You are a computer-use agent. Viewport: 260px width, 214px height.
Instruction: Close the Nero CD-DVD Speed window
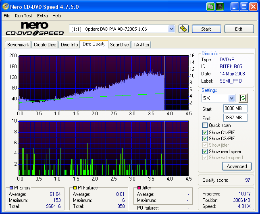(x=254, y=7)
